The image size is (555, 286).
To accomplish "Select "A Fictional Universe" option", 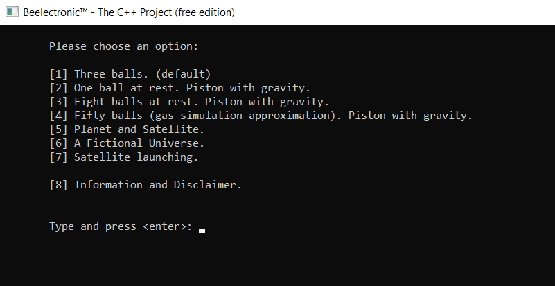I will (139, 143).
